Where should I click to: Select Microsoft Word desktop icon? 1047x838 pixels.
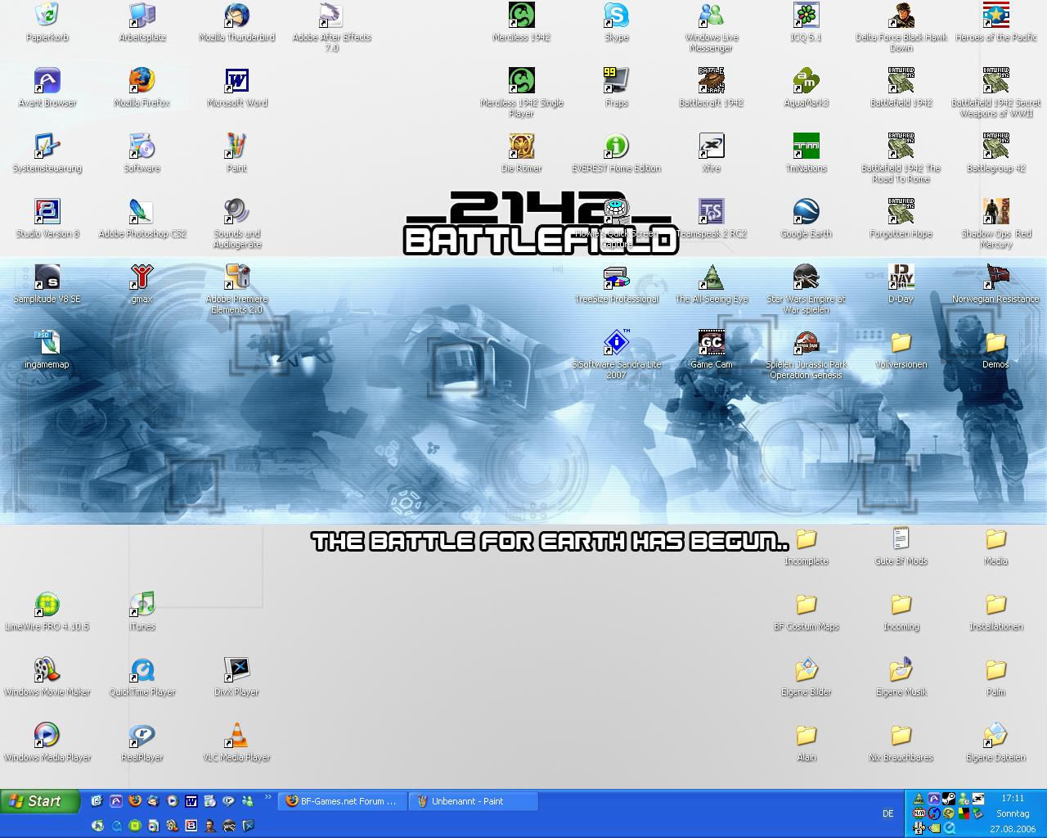(x=237, y=80)
